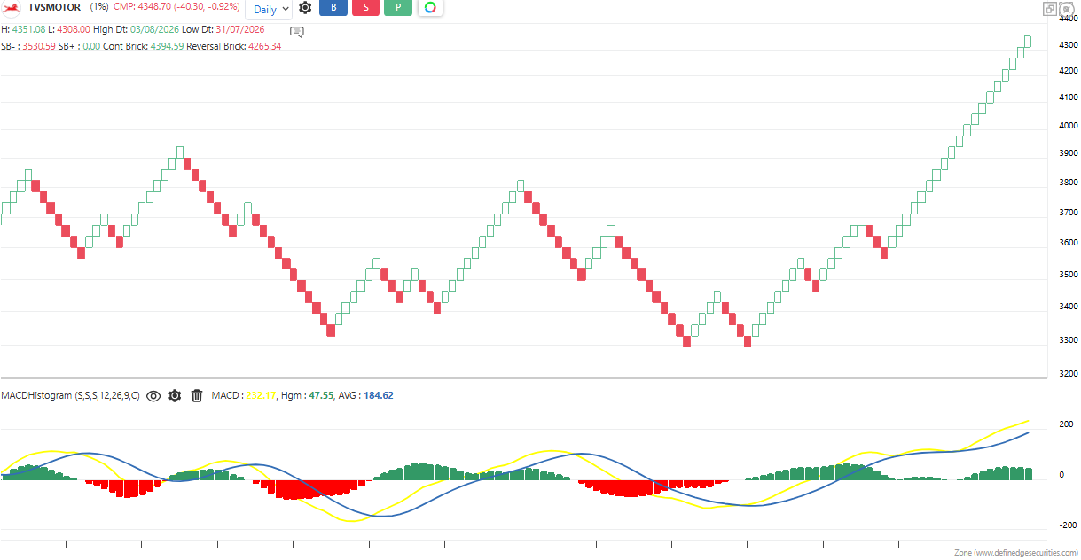Click the 4000 price axis label
The image size is (1081, 560).
click(x=1068, y=126)
